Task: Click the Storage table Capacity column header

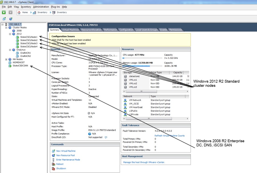Action: click(176, 73)
